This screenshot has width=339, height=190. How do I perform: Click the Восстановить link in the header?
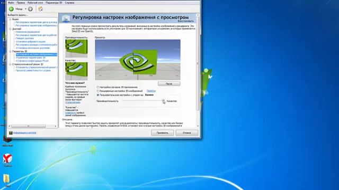coord(186,21)
